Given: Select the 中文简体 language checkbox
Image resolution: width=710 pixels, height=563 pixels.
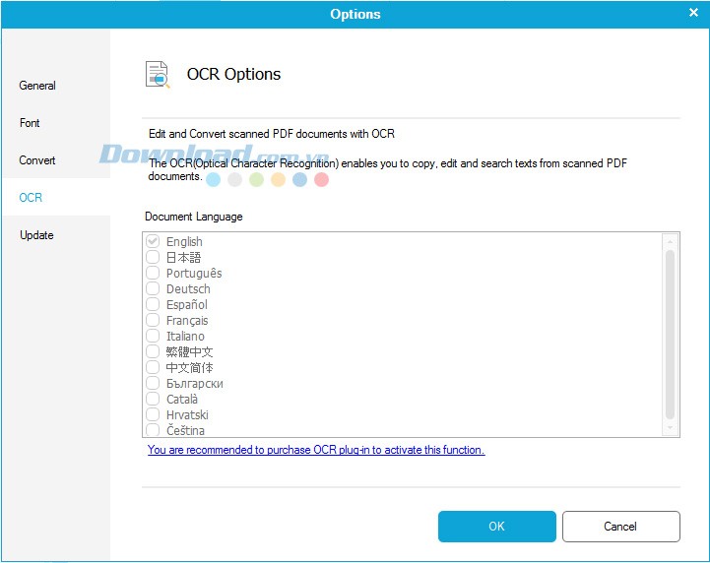Looking at the screenshot, I should click(153, 368).
